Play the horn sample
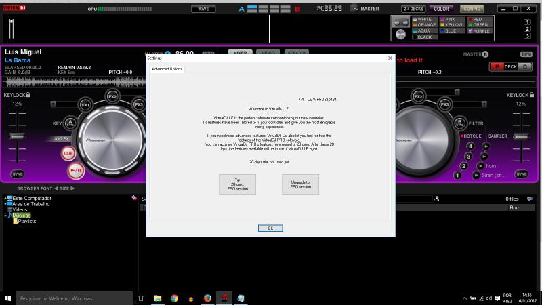 (481, 166)
